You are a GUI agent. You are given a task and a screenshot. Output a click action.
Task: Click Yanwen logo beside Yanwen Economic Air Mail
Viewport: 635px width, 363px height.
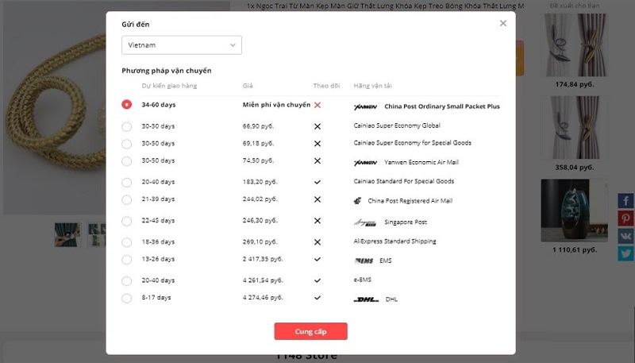coord(365,163)
